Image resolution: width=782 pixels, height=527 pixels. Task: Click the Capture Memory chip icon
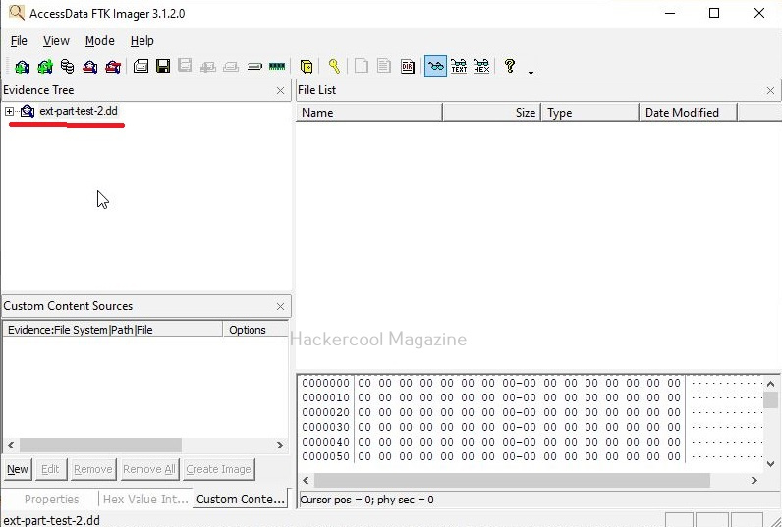coord(277,67)
